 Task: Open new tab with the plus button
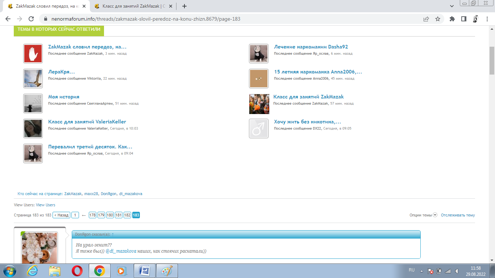[x=184, y=6]
